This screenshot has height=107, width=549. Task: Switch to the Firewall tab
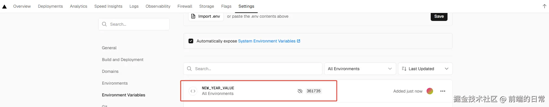point(185,6)
